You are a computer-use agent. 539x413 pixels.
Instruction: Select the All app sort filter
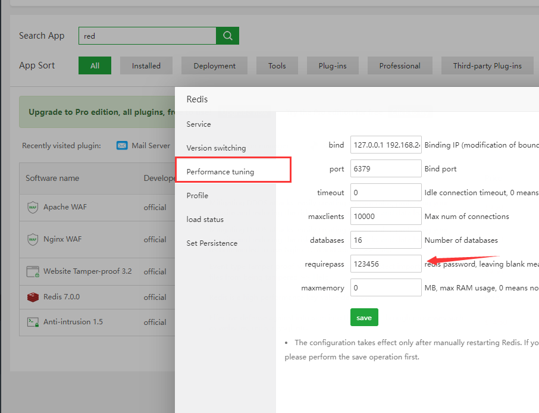pos(95,66)
